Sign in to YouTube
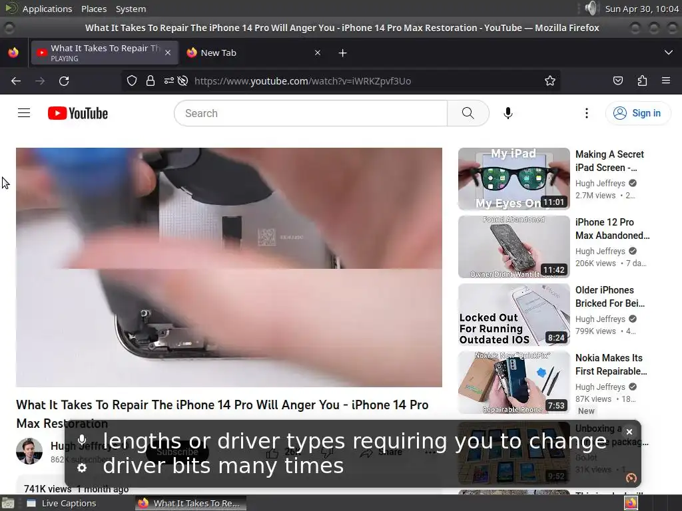The height and width of the screenshot is (511, 682). click(637, 113)
